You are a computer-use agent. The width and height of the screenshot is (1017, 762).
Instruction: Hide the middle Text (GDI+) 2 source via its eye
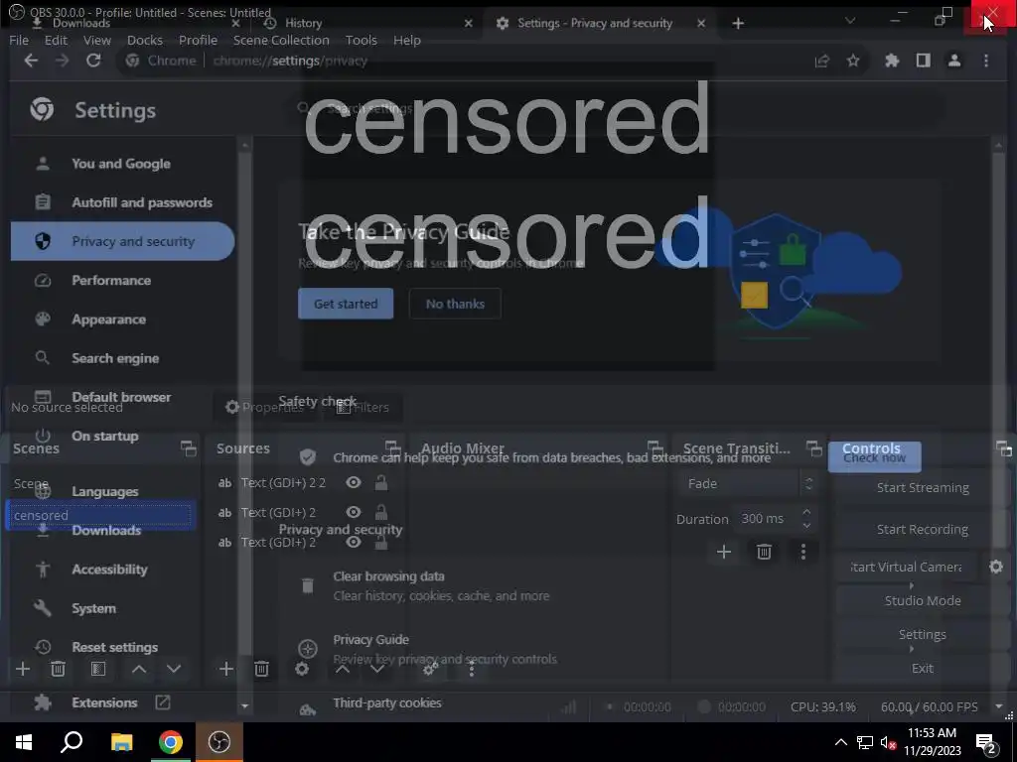[x=353, y=512]
